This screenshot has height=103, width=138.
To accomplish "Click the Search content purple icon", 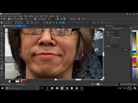I will coord(35,19).
